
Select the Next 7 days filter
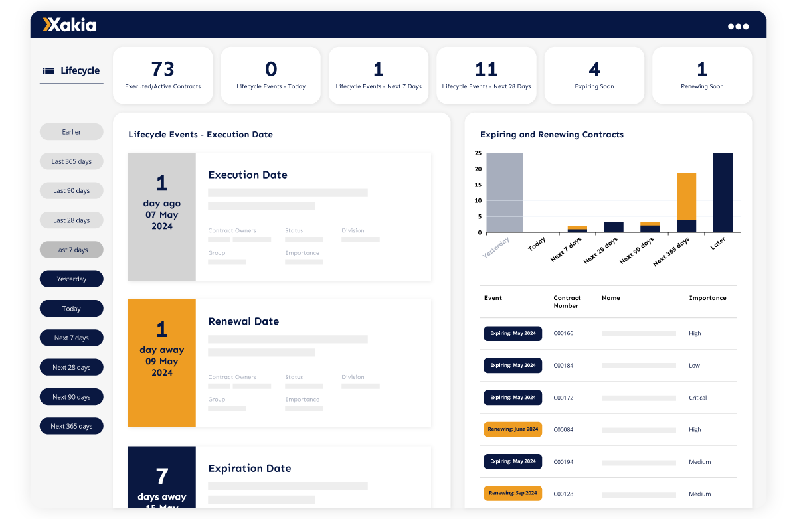[x=72, y=338]
